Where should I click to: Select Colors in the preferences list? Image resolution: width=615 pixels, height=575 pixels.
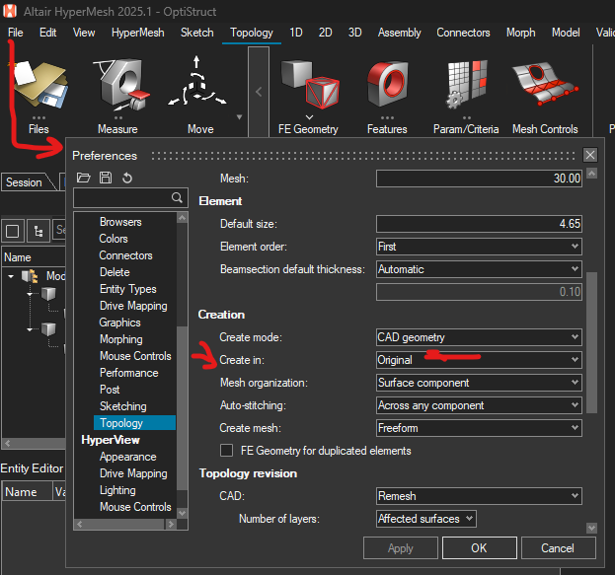click(114, 239)
